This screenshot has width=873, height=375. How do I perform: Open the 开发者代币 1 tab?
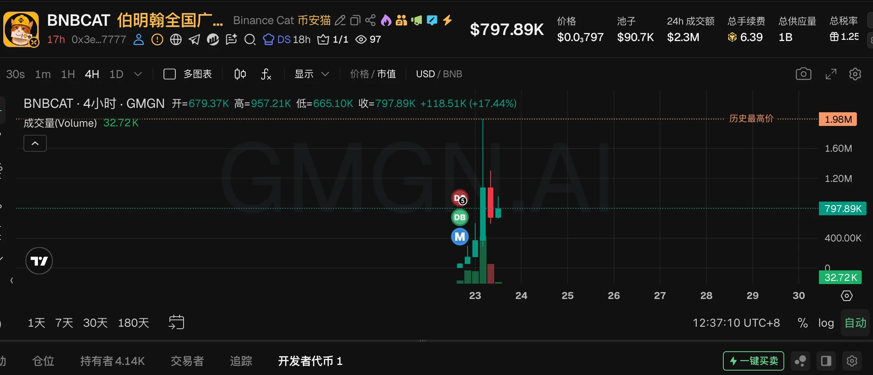[310, 361]
